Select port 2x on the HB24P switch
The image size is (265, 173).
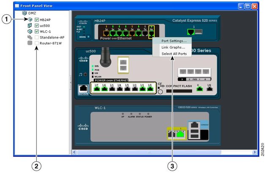pyautogui.click(x=113, y=33)
